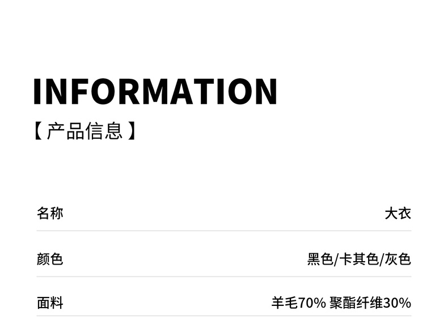Viewport: 448px width, 332px height.
Task: Click the INFORMATION heading
Action: (155, 91)
